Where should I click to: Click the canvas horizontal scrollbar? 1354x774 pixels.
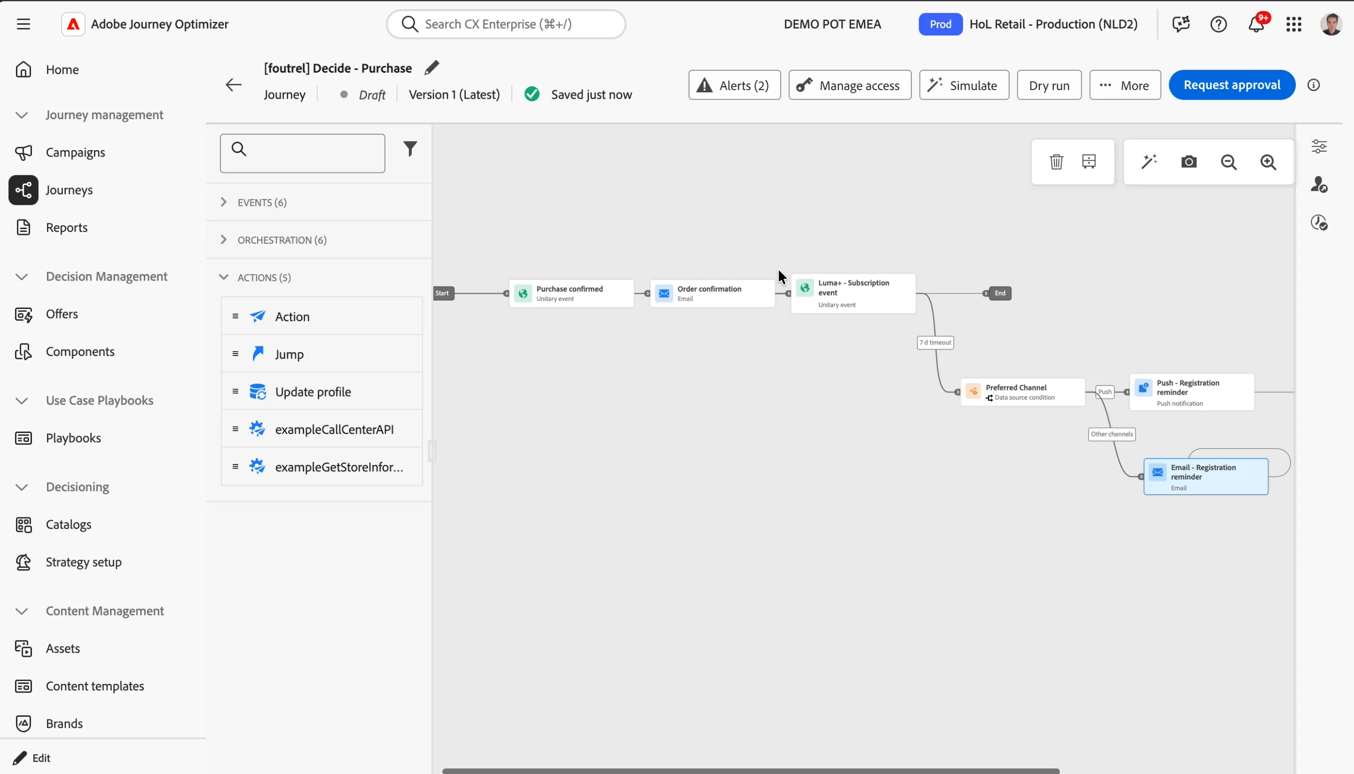pyautogui.click(x=750, y=770)
